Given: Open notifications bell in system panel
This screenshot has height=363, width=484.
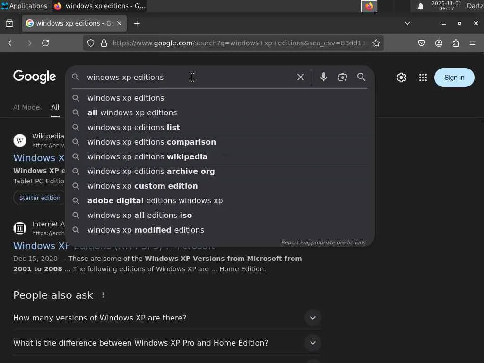Looking at the screenshot, I should 420,6.
